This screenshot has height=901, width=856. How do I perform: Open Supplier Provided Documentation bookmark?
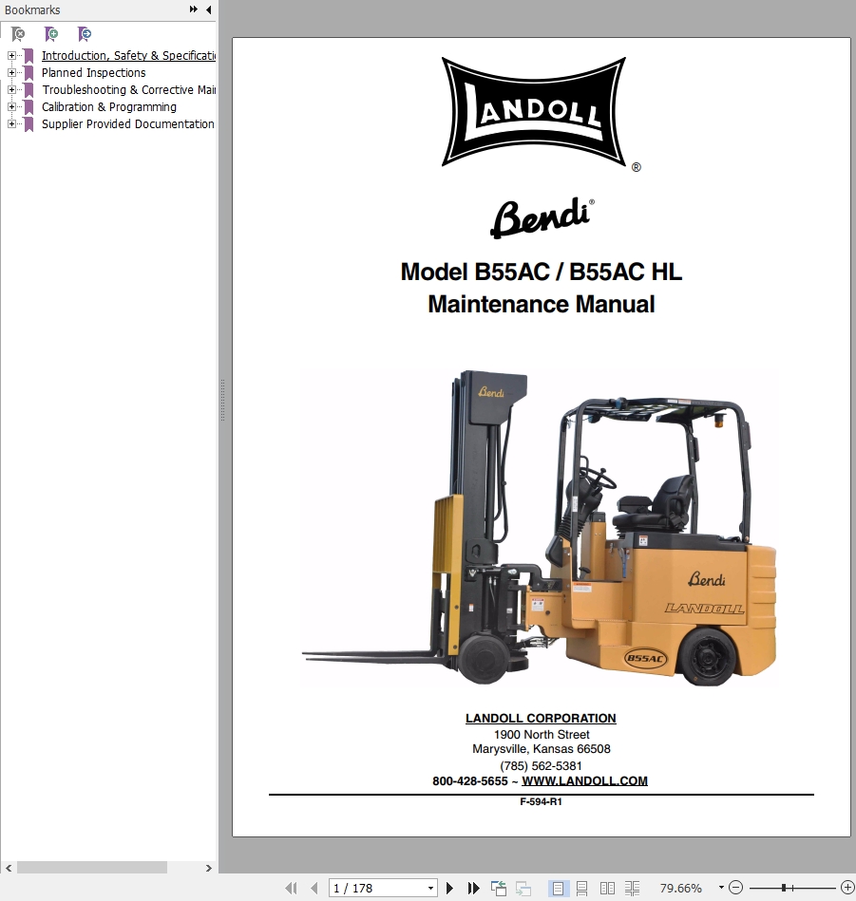click(127, 124)
